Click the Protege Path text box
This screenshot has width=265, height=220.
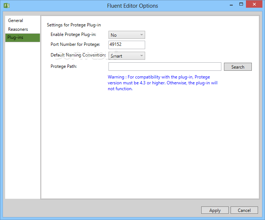(165, 66)
